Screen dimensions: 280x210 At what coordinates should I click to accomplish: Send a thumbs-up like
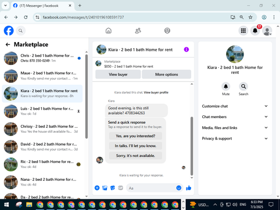click(x=189, y=188)
